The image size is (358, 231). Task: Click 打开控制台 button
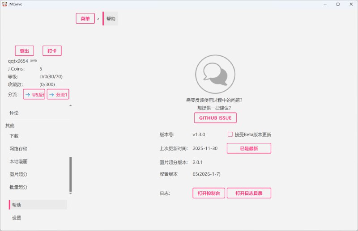pos(209,193)
